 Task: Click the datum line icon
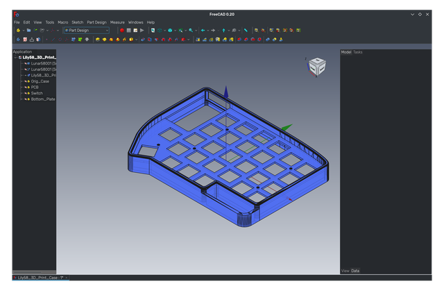[53, 40]
